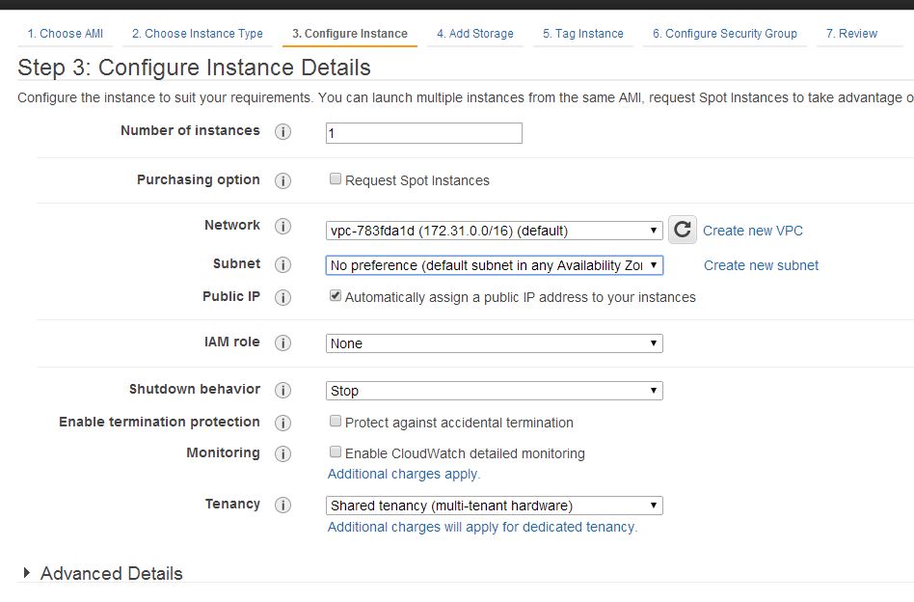Click Create new subnet link
This screenshot has width=914, height=602.
761,266
